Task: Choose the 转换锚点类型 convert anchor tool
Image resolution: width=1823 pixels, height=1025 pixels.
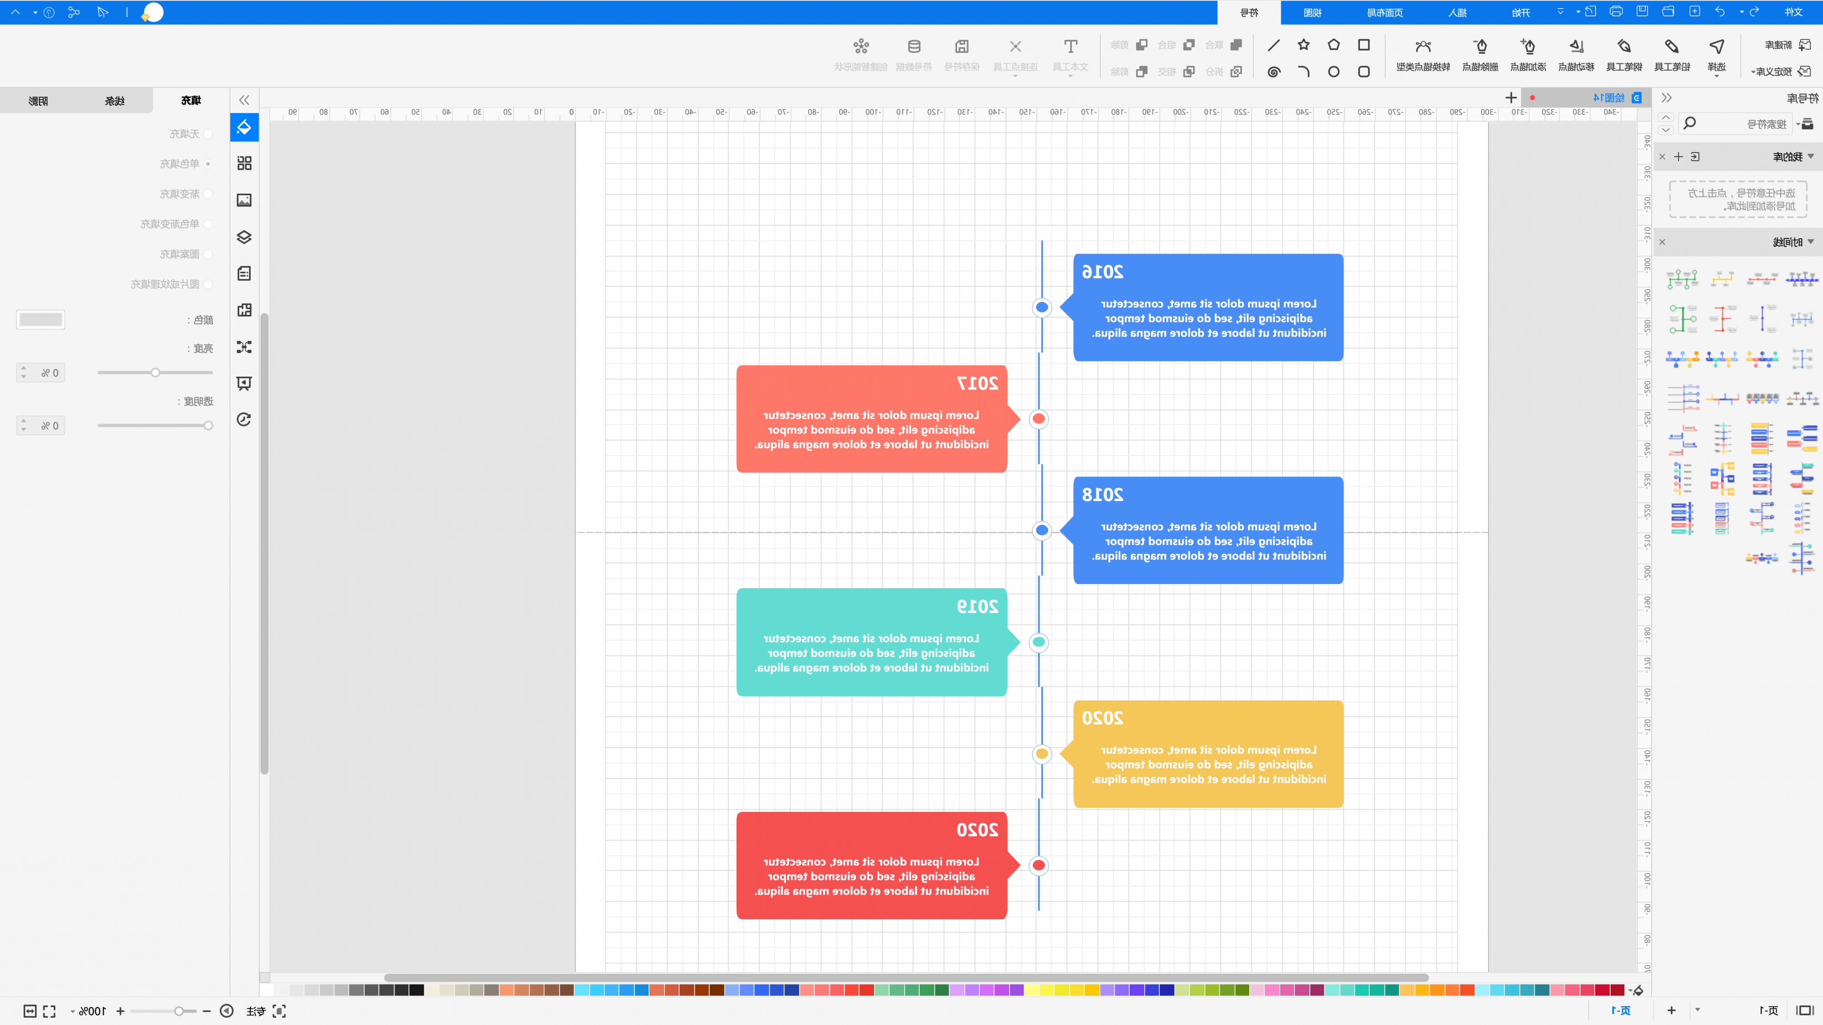Action: tap(1423, 55)
